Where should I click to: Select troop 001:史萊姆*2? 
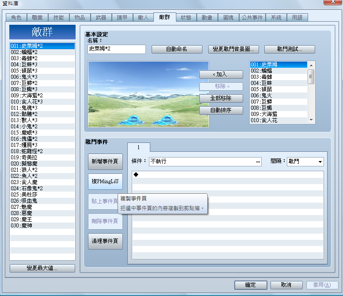(42, 46)
